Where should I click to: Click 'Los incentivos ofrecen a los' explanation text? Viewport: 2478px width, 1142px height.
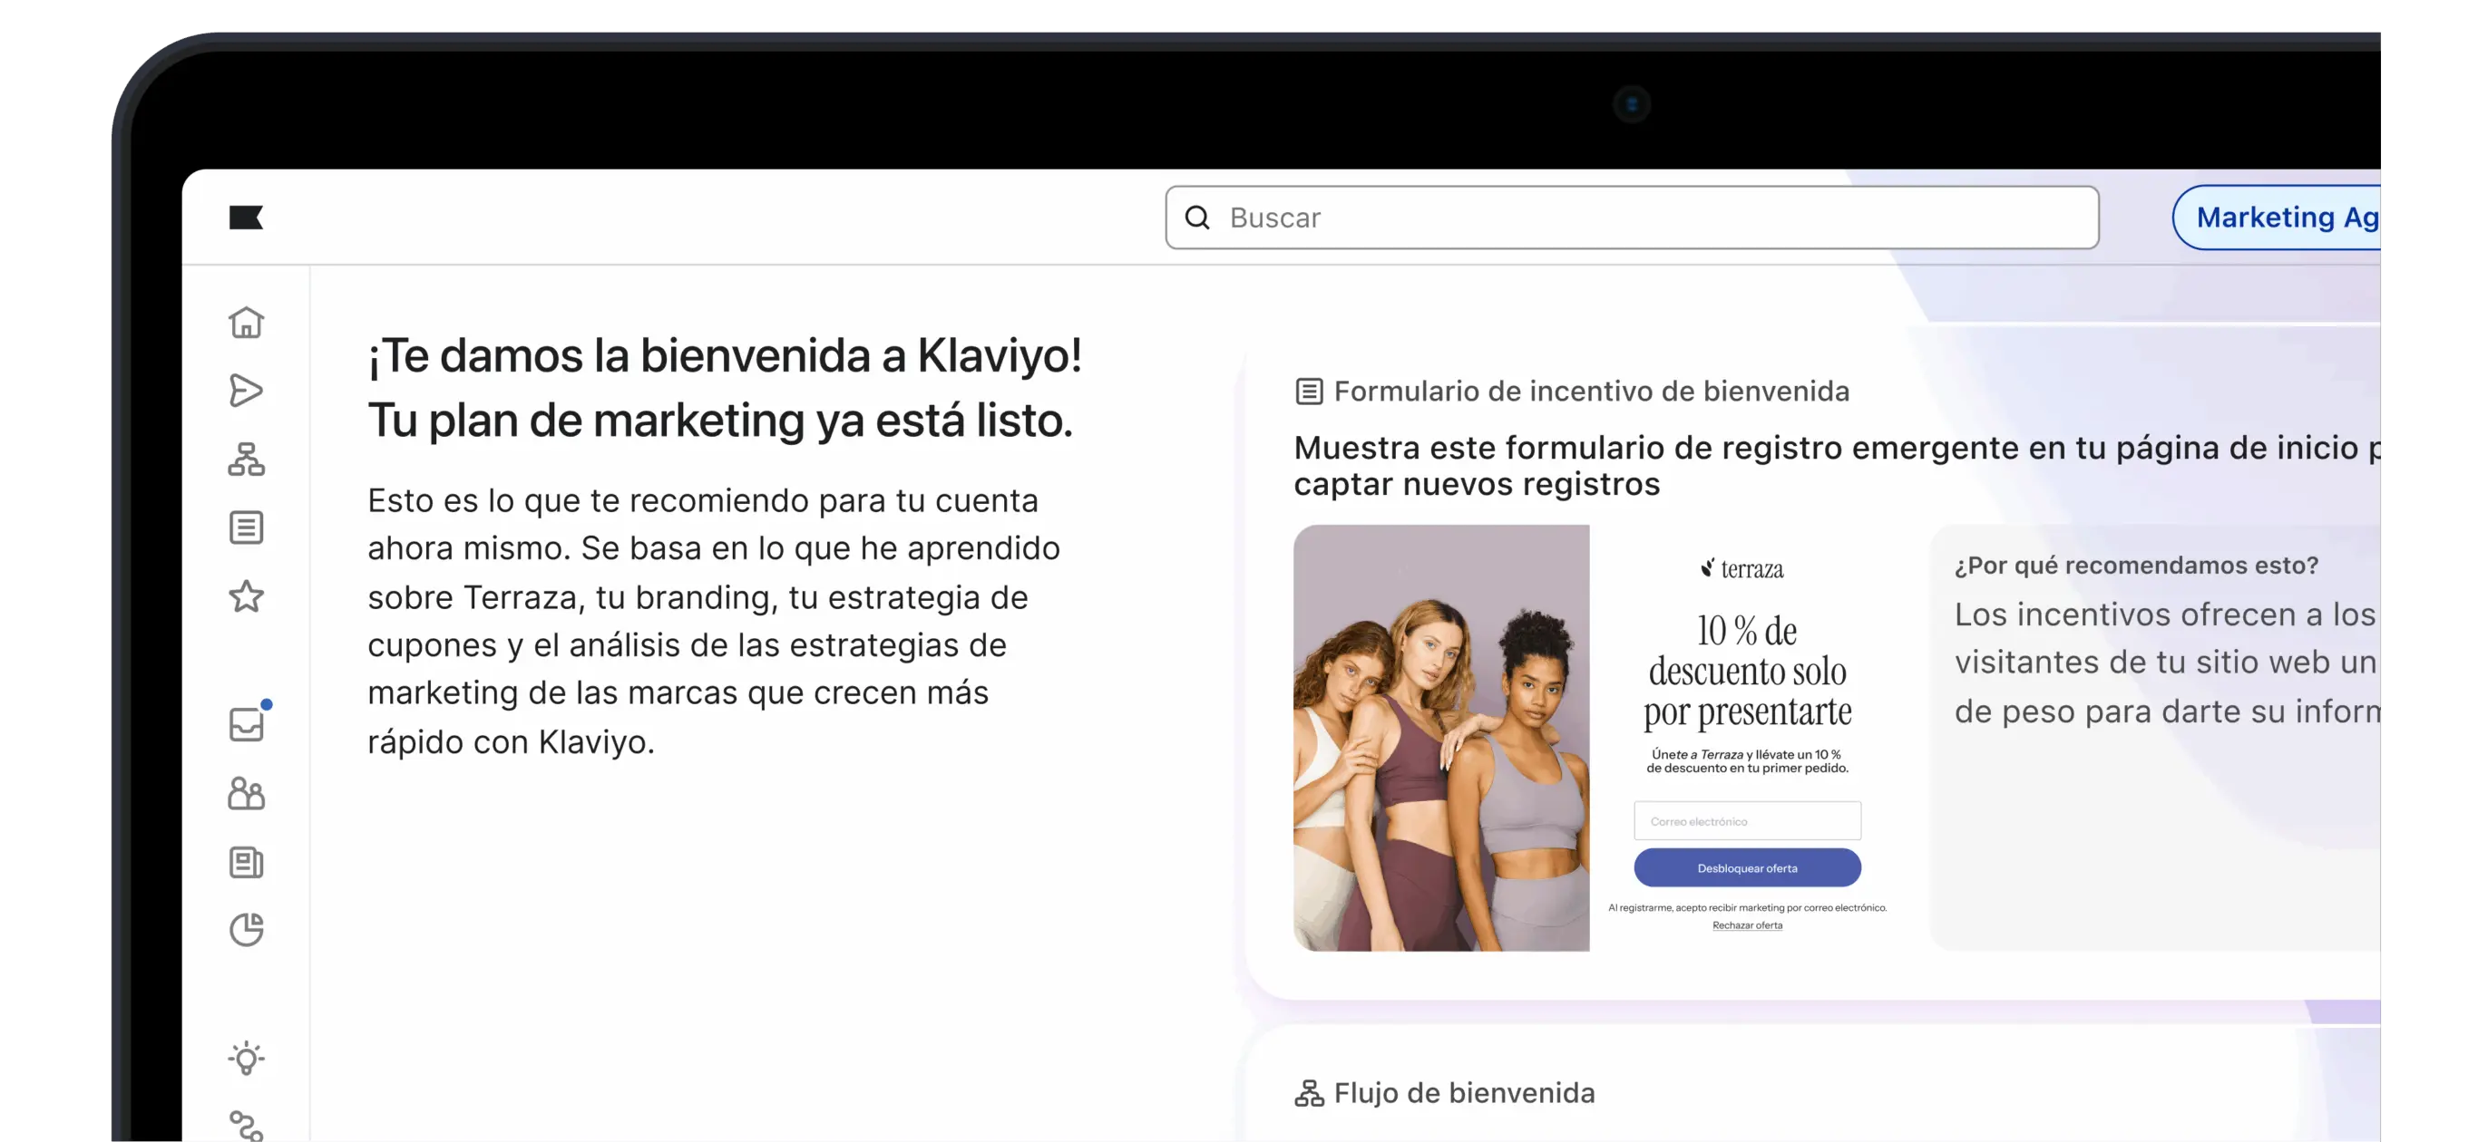pos(2167,663)
